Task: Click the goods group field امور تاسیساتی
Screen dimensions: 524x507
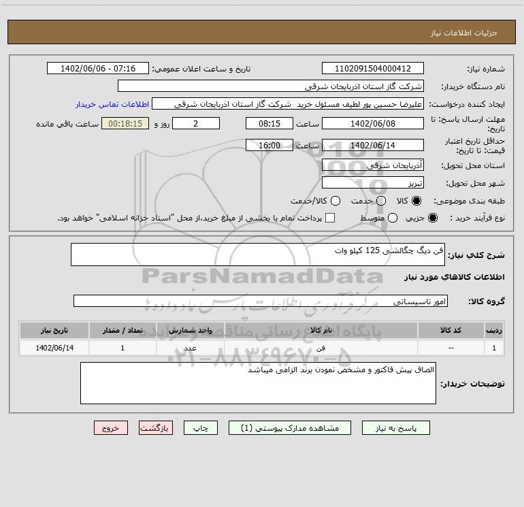Action: [261, 301]
